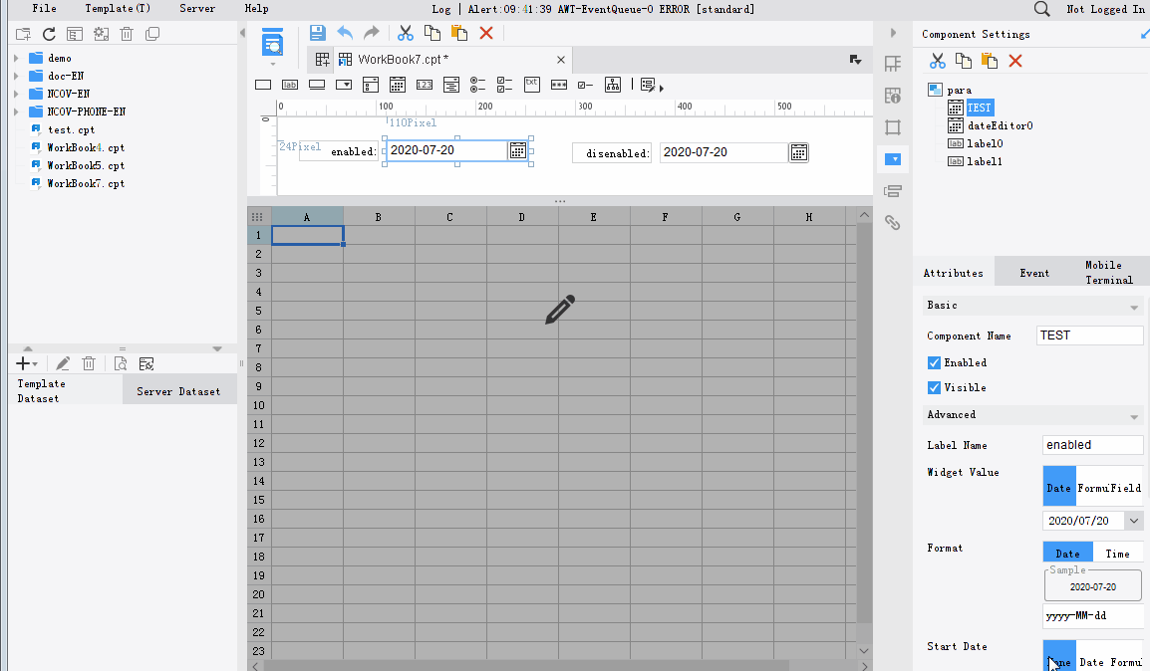
Task: Collapse the Basic section
Action: pyautogui.click(x=1134, y=307)
